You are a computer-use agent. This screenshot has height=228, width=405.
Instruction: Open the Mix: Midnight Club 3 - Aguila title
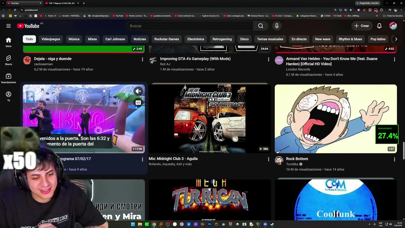pos(173,159)
